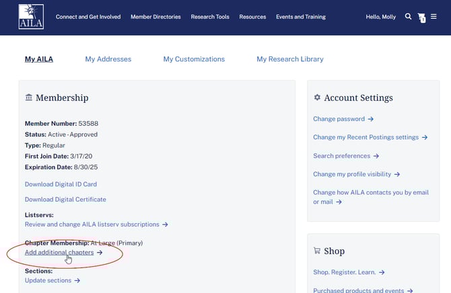Expand the Member Directories menu
The image size is (451, 293).
pyautogui.click(x=155, y=17)
